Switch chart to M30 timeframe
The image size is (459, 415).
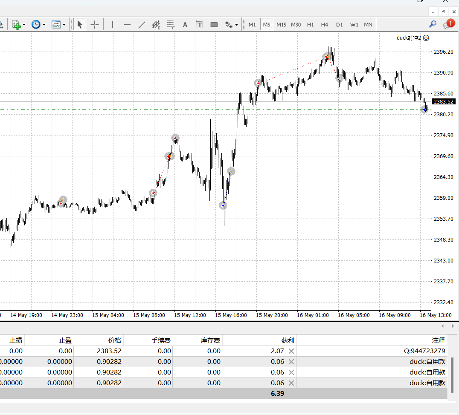(x=296, y=25)
